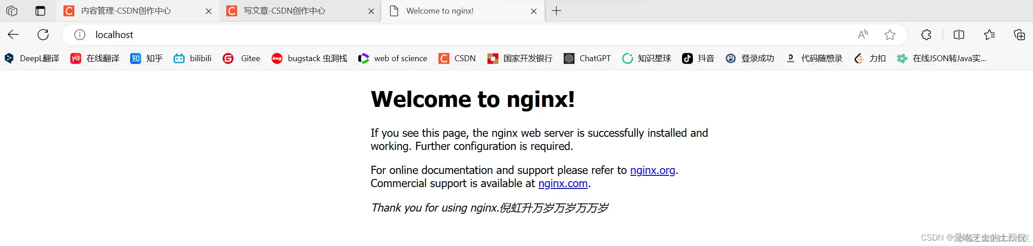Image resolution: width=1033 pixels, height=246 pixels.
Task: Click the browser back arrow
Action: tap(13, 34)
